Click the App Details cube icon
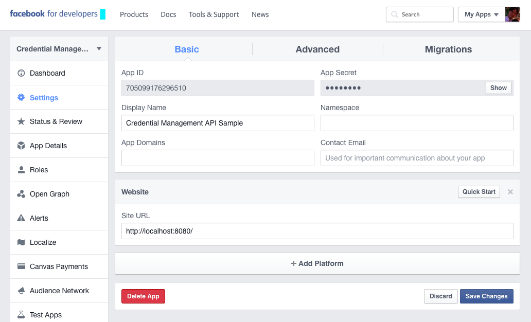The height and width of the screenshot is (322, 531). click(21, 146)
